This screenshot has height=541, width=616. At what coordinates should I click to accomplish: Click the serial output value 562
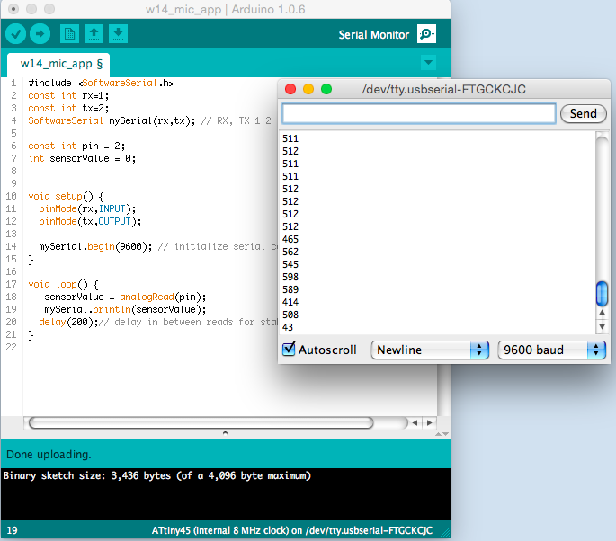[290, 252]
